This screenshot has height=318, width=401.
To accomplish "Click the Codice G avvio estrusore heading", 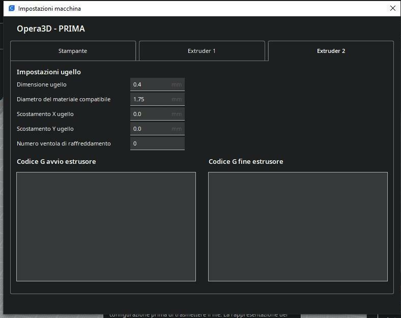I will 56,162.
